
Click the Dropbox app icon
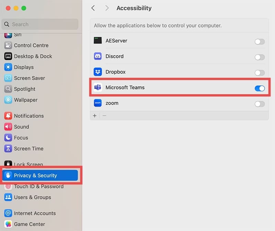tap(98, 72)
